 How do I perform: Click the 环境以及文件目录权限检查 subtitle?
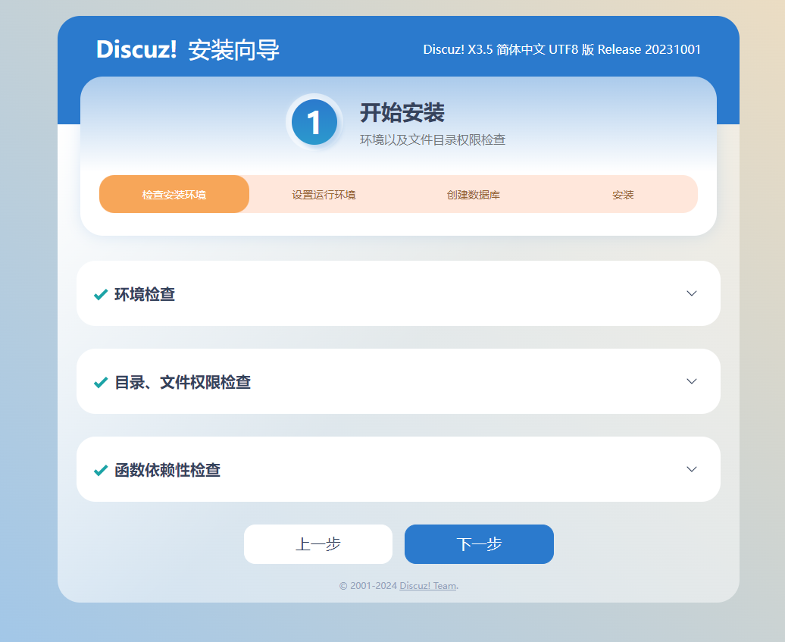(x=433, y=139)
